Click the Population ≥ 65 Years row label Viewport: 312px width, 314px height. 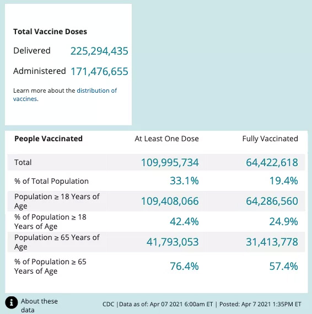coord(57,242)
